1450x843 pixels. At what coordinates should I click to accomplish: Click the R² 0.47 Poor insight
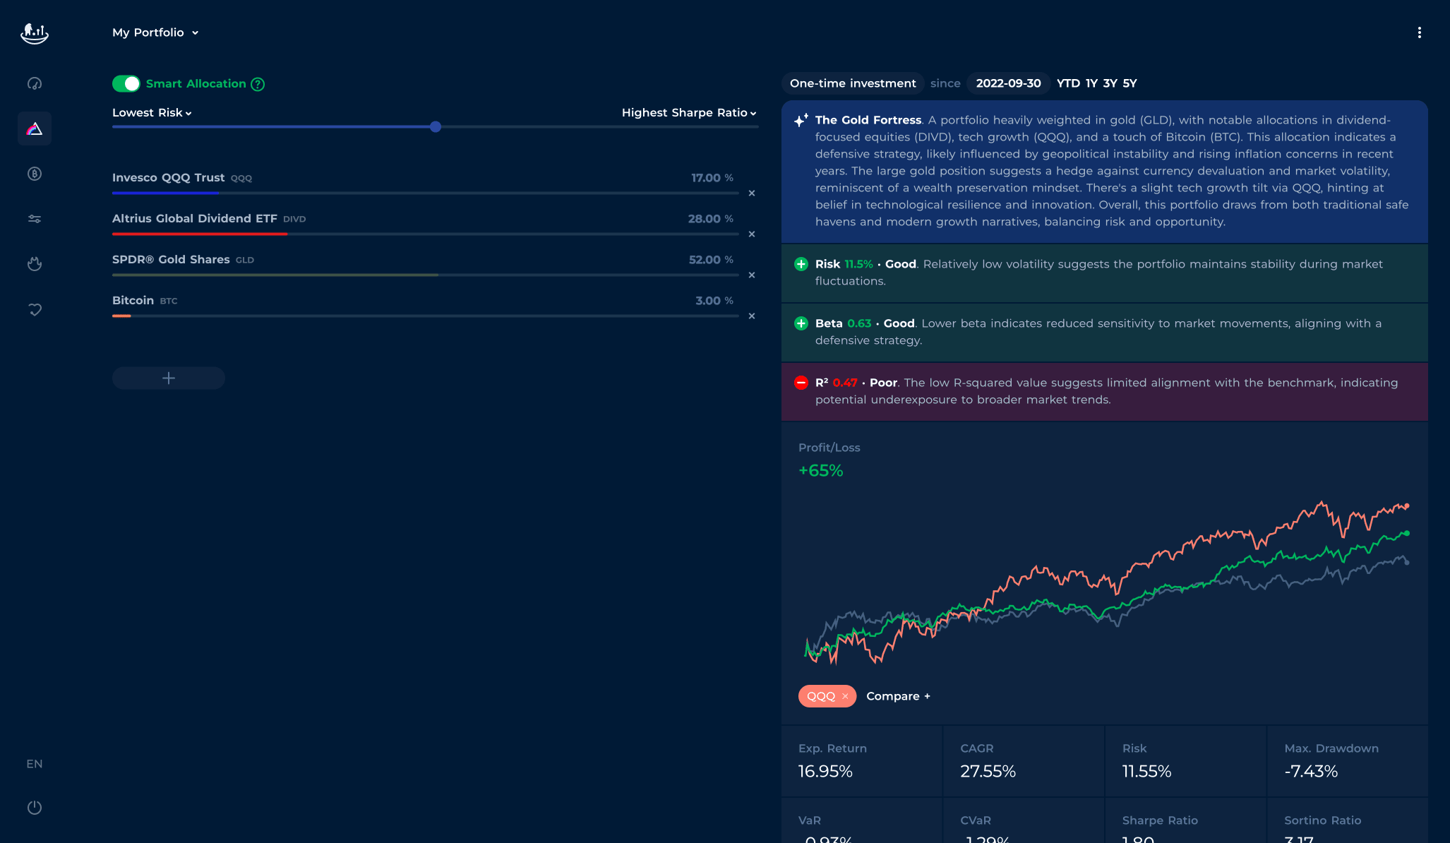coord(1104,391)
